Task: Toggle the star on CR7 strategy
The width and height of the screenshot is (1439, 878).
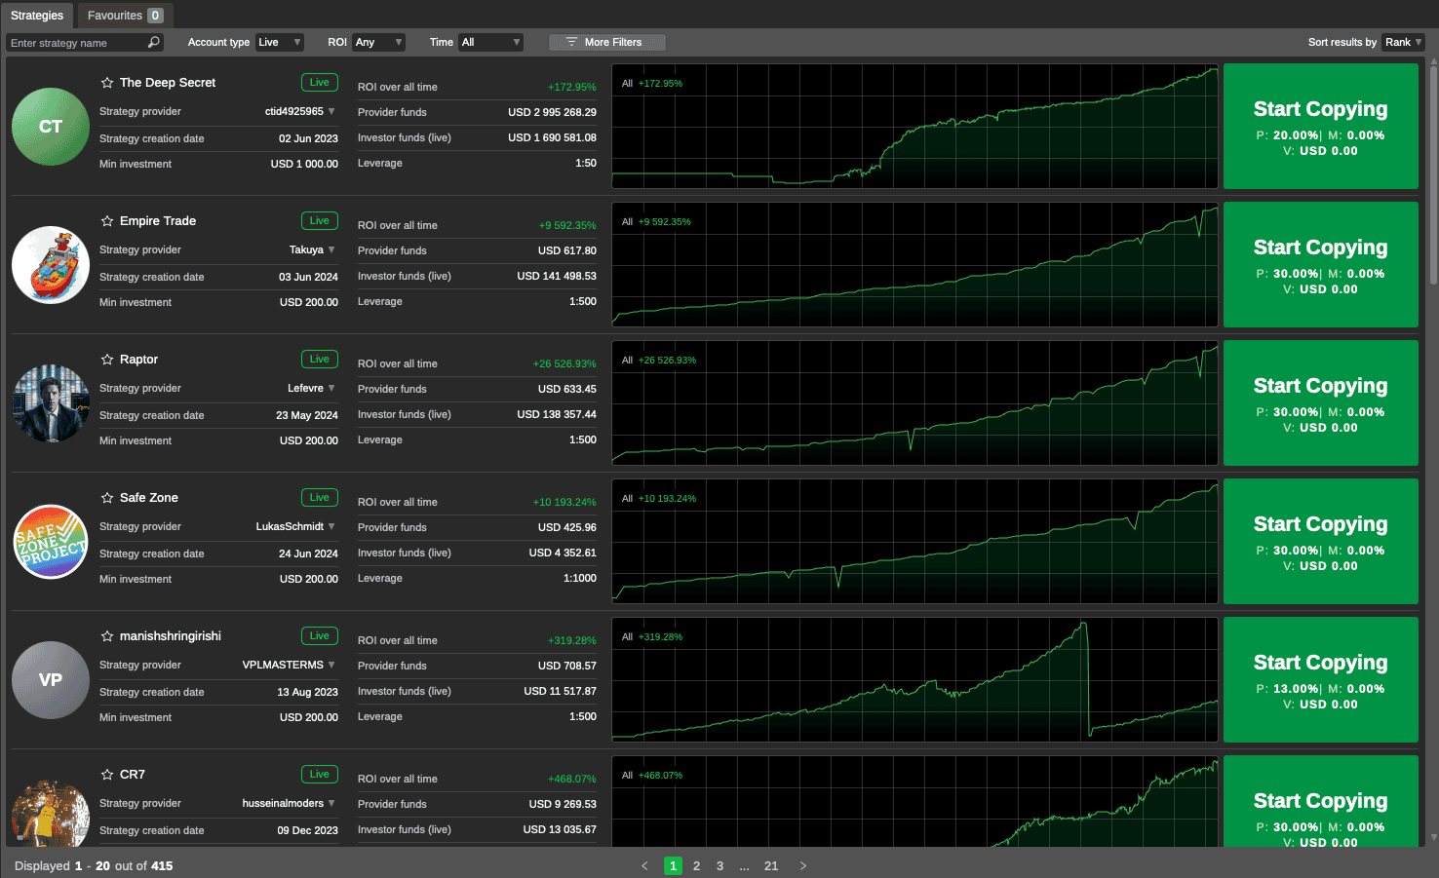Action: [x=106, y=774]
